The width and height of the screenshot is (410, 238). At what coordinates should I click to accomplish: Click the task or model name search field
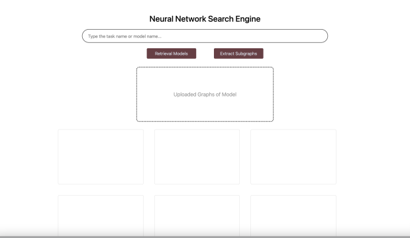point(205,36)
